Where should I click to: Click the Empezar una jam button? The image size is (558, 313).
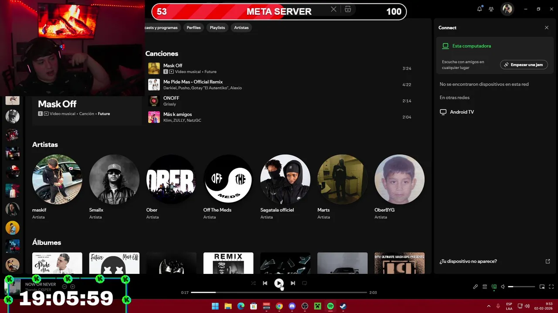point(524,65)
